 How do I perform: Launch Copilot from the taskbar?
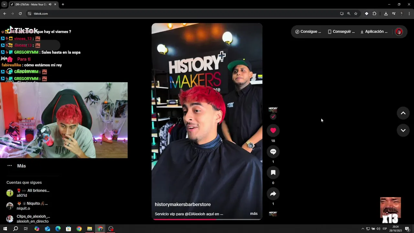point(37,229)
